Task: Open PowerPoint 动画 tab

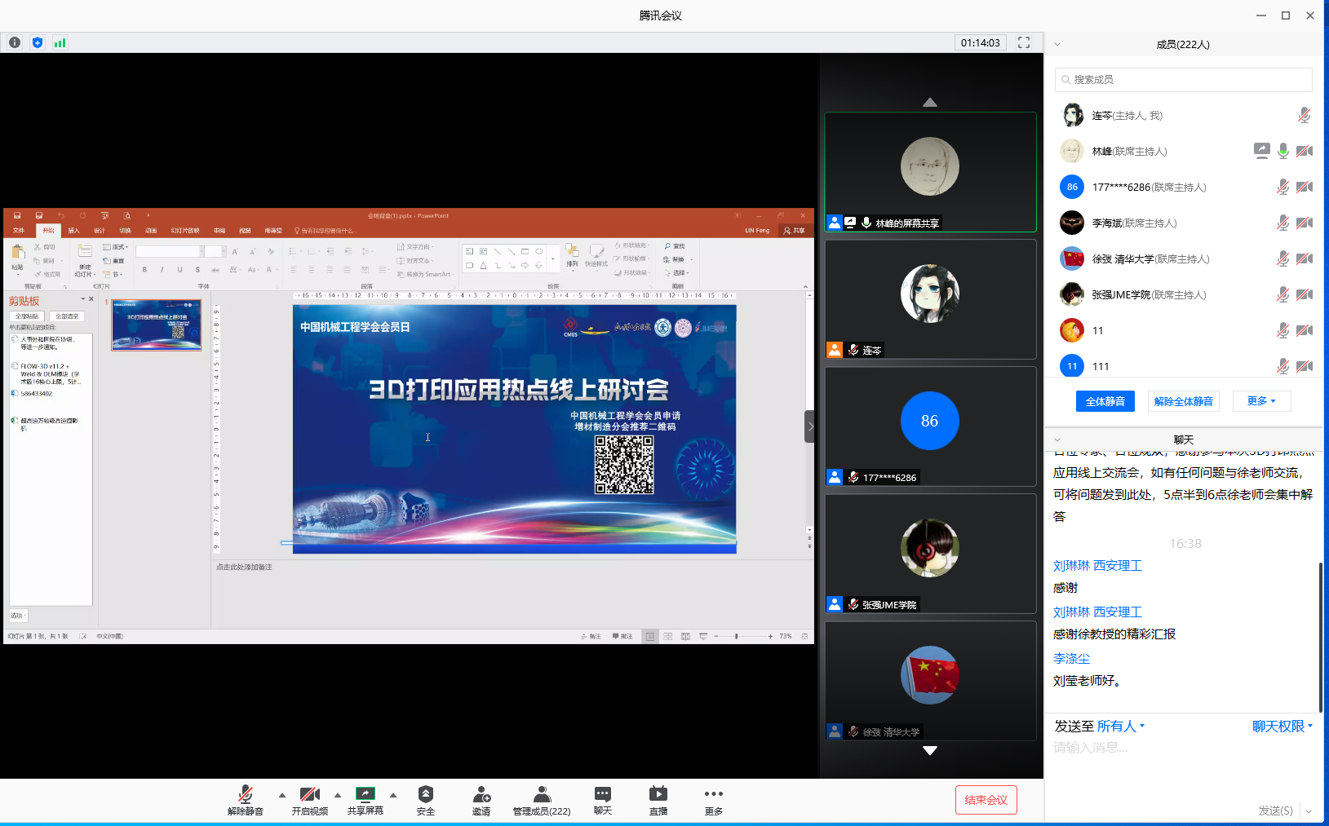Action: [151, 231]
